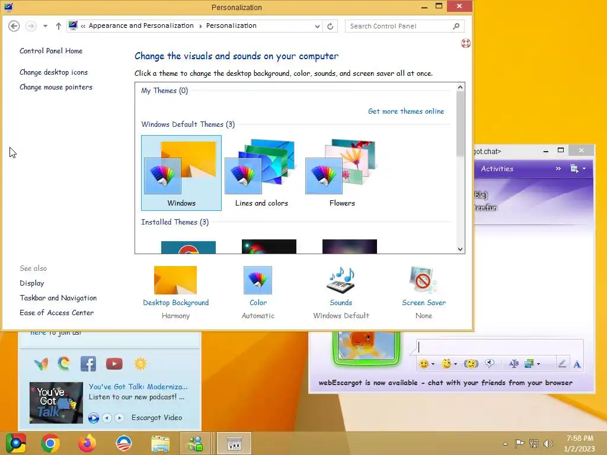This screenshot has height=455, width=607.
Task: Click the voice clip icon
Action: 490,363
